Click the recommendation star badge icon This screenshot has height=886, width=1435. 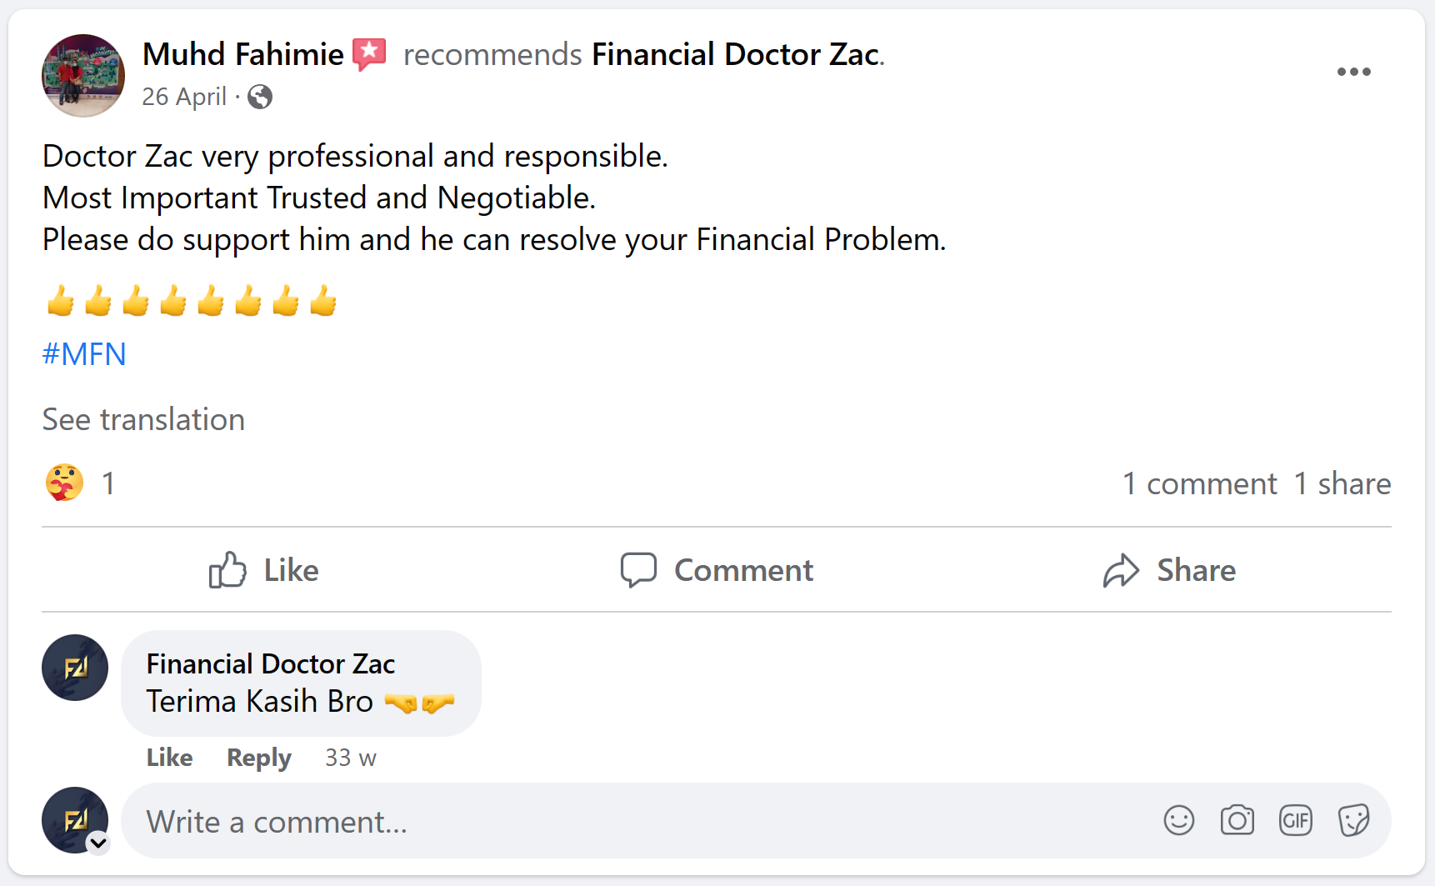click(x=369, y=54)
